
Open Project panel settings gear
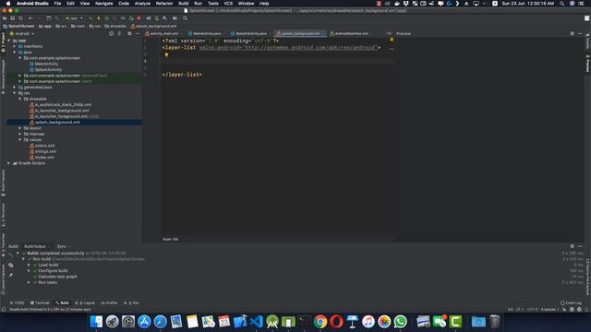click(129, 33)
